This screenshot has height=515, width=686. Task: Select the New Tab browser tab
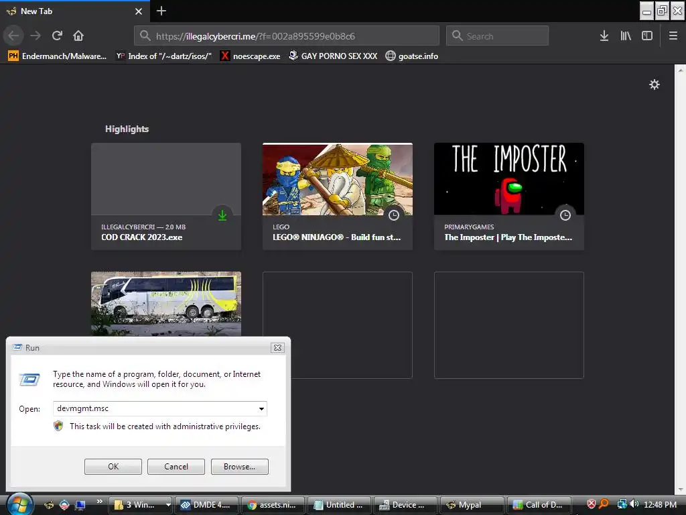point(75,11)
